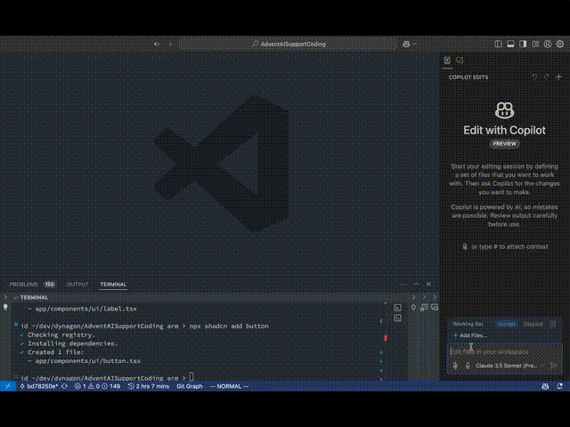Click '2 hrs 7 mins' time tracker
Image resolution: width=570 pixels, height=427 pixels.
click(x=149, y=386)
